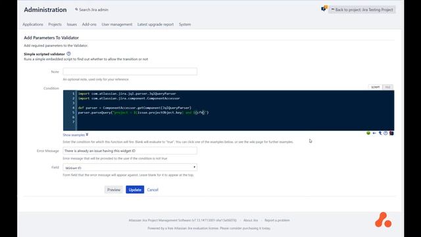Viewport: 421px width, 237px height.
Task: Click the green status icon below editor
Action: click(368, 133)
